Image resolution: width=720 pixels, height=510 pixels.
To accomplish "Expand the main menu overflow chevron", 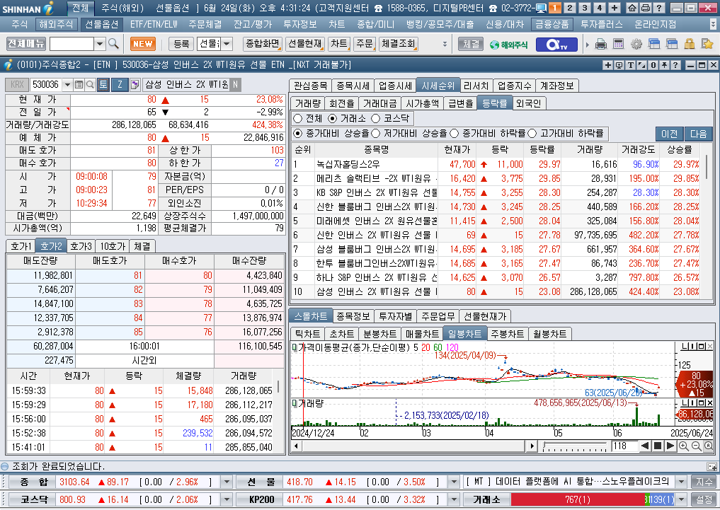I will 713,24.
